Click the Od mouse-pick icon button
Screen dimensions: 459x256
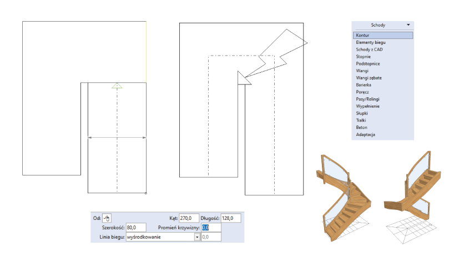pyautogui.click(x=108, y=218)
